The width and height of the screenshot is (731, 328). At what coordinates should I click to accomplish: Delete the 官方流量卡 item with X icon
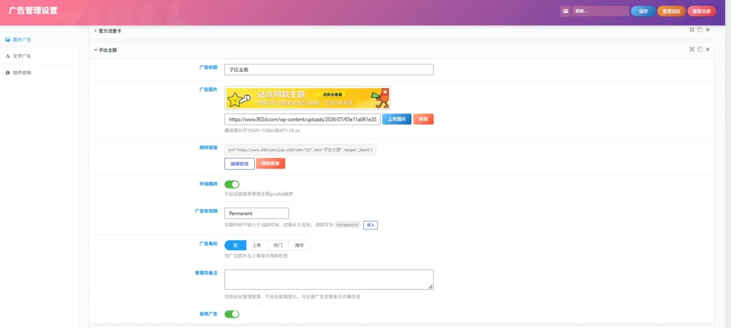[x=708, y=30]
